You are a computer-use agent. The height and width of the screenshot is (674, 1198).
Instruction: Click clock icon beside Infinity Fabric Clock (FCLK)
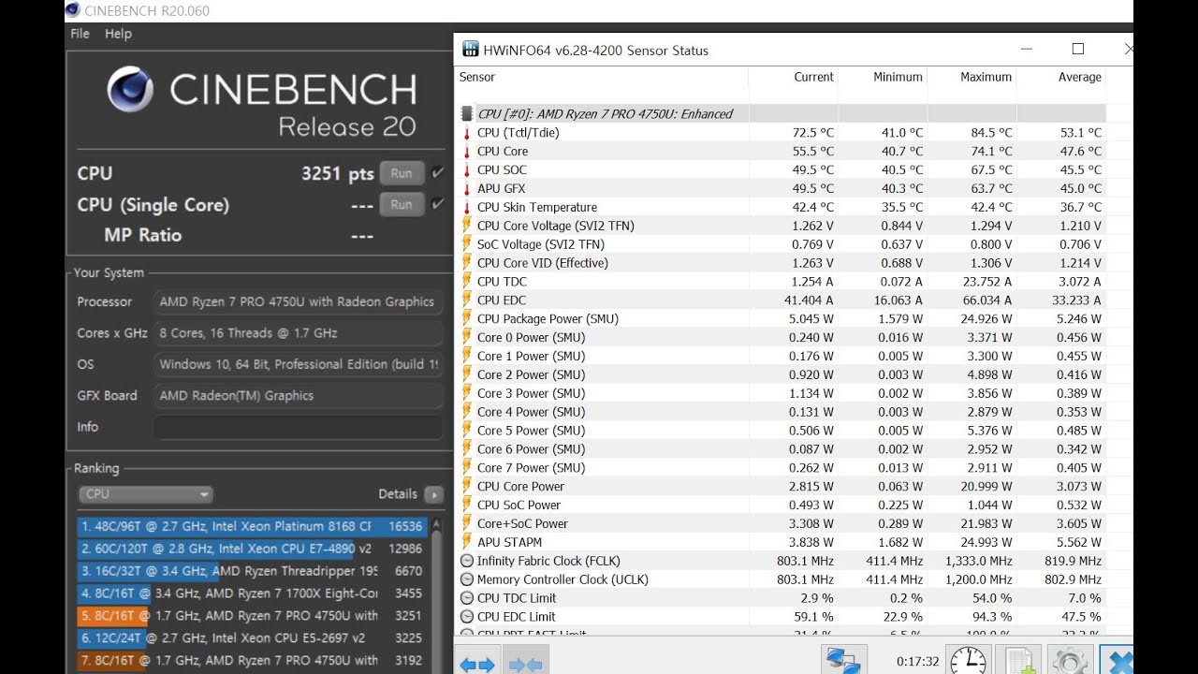click(x=467, y=561)
